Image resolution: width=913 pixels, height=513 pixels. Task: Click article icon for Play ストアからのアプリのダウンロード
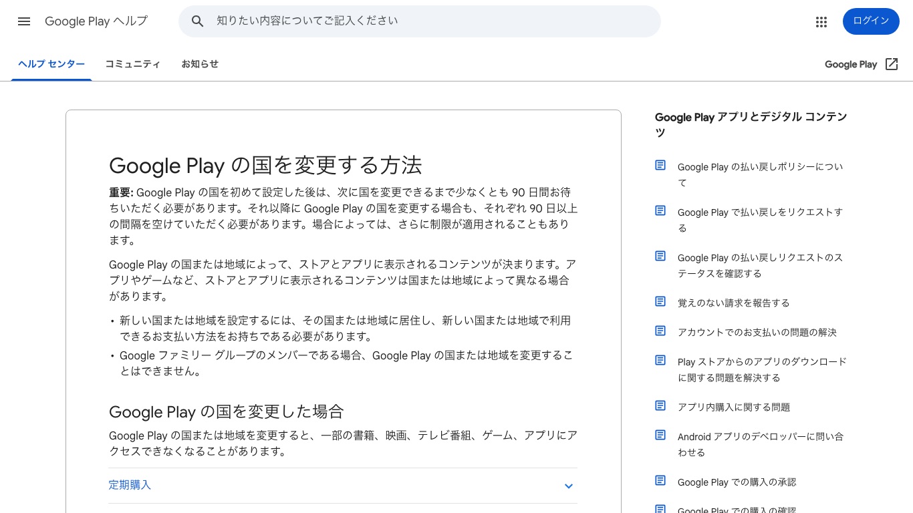(x=660, y=360)
